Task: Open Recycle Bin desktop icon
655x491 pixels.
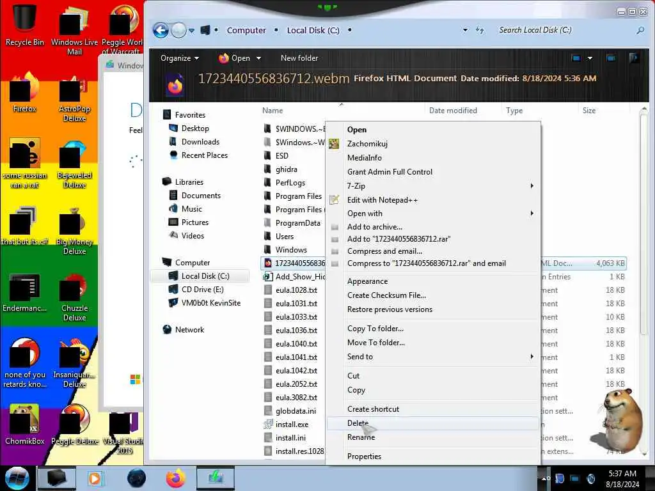Action: tap(24, 24)
